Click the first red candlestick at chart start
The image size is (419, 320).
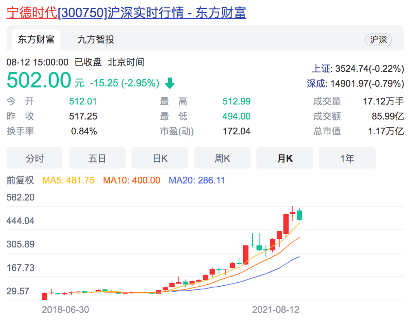tap(45, 296)
